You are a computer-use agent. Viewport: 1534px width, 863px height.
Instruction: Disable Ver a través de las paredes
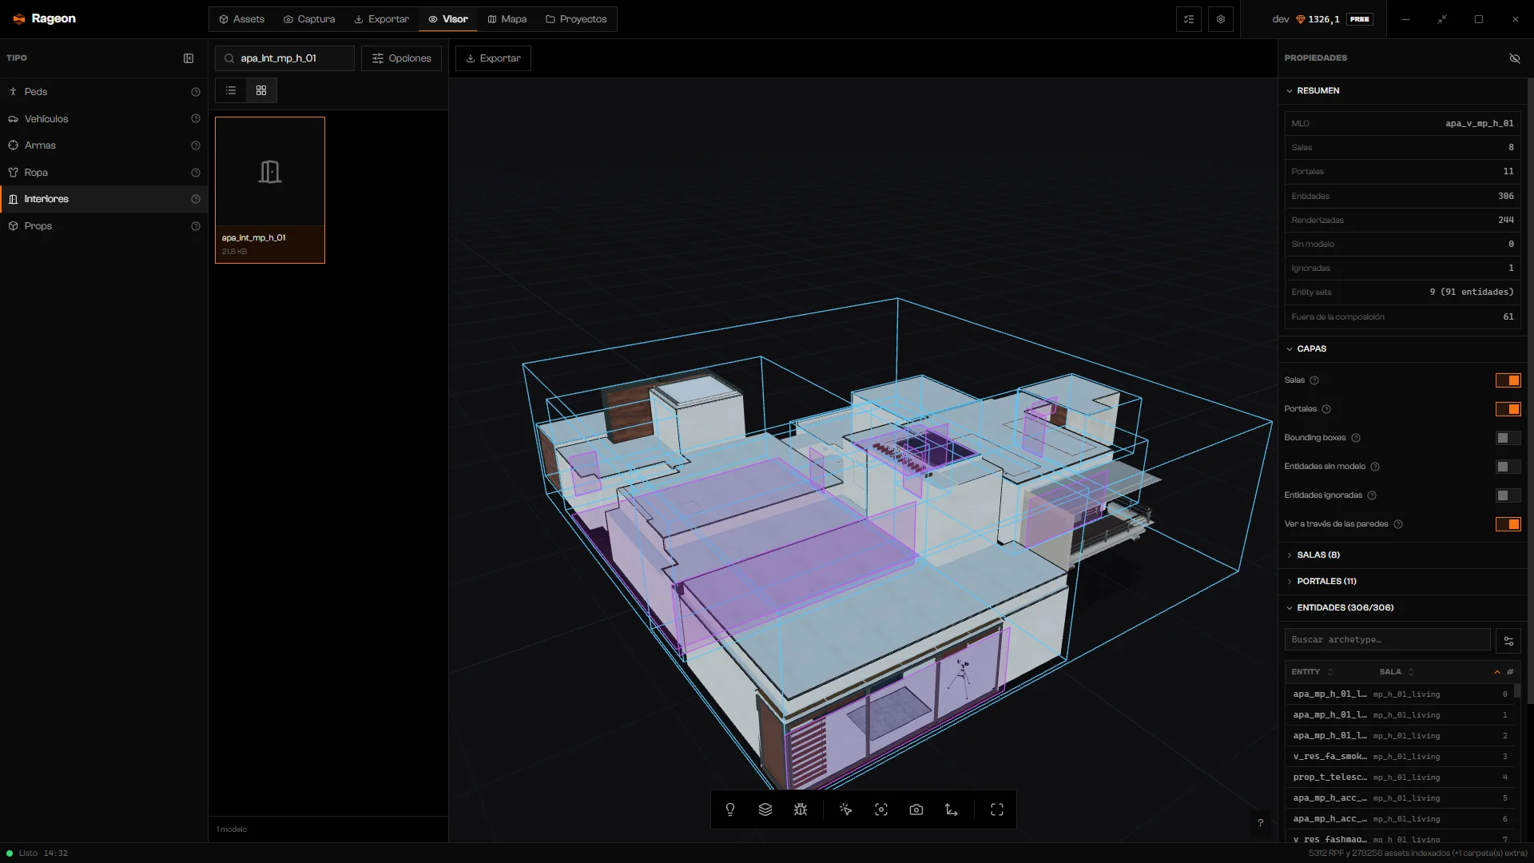[1508, 524]
